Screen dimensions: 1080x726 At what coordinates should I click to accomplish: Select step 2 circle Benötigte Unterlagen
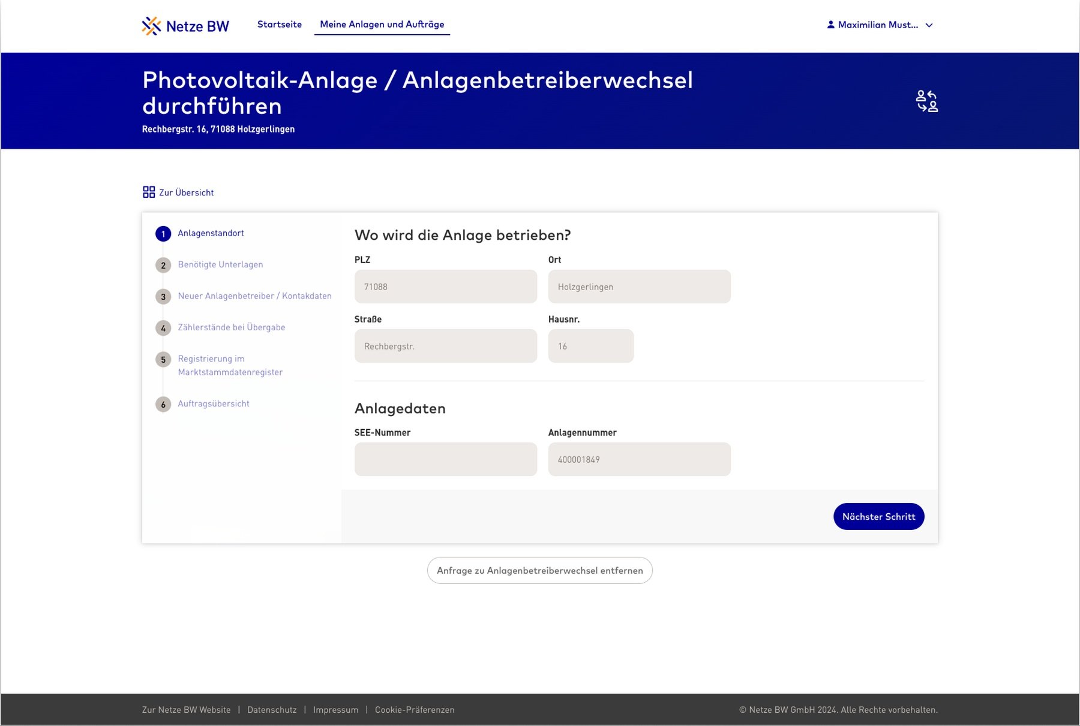163,265
